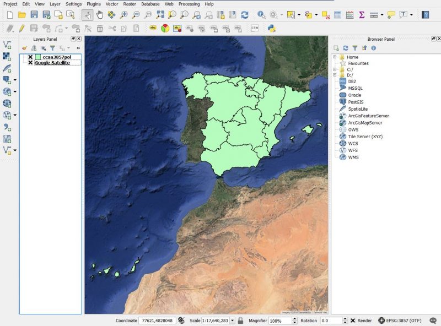441x326 pixels.
Task: Click the statistical summary Σ icon
Action: click(x=362, y=15)
